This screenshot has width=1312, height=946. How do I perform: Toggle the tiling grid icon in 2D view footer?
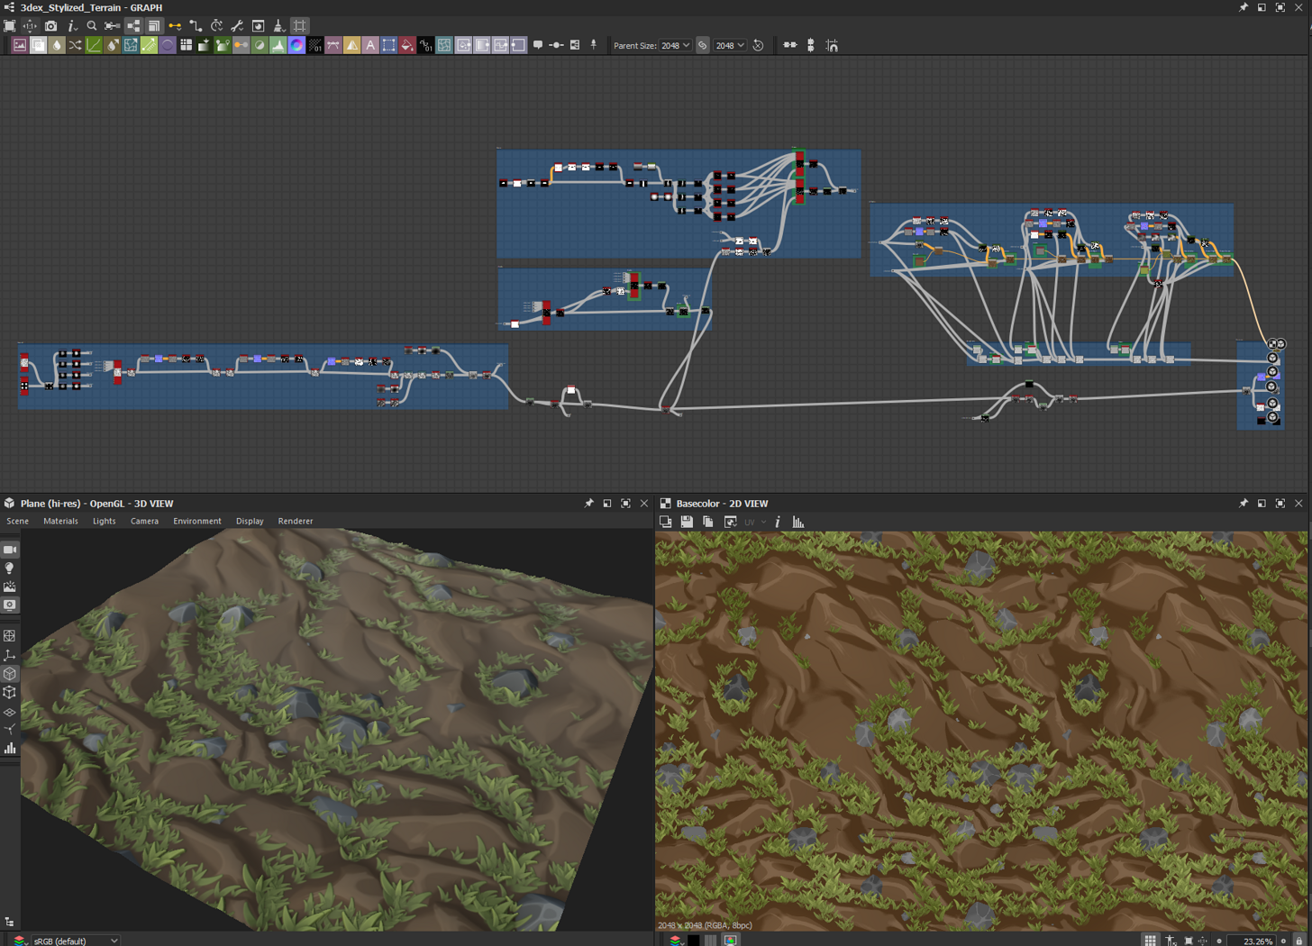coord(1151,941)
